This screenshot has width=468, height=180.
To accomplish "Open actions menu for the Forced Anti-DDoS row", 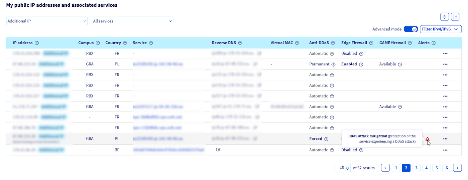I will point(445,139).
